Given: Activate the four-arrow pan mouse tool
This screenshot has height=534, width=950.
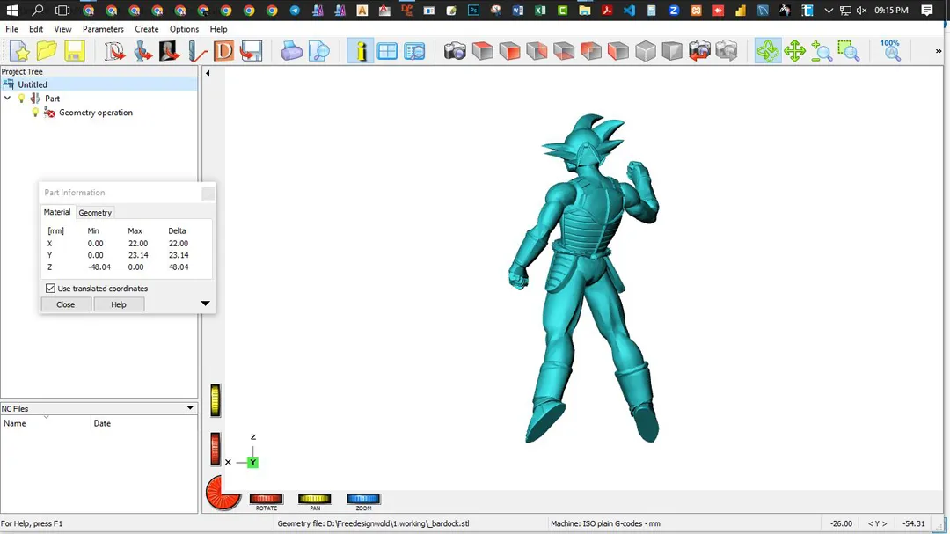Looking at the screenshot, I should point(794,52).
